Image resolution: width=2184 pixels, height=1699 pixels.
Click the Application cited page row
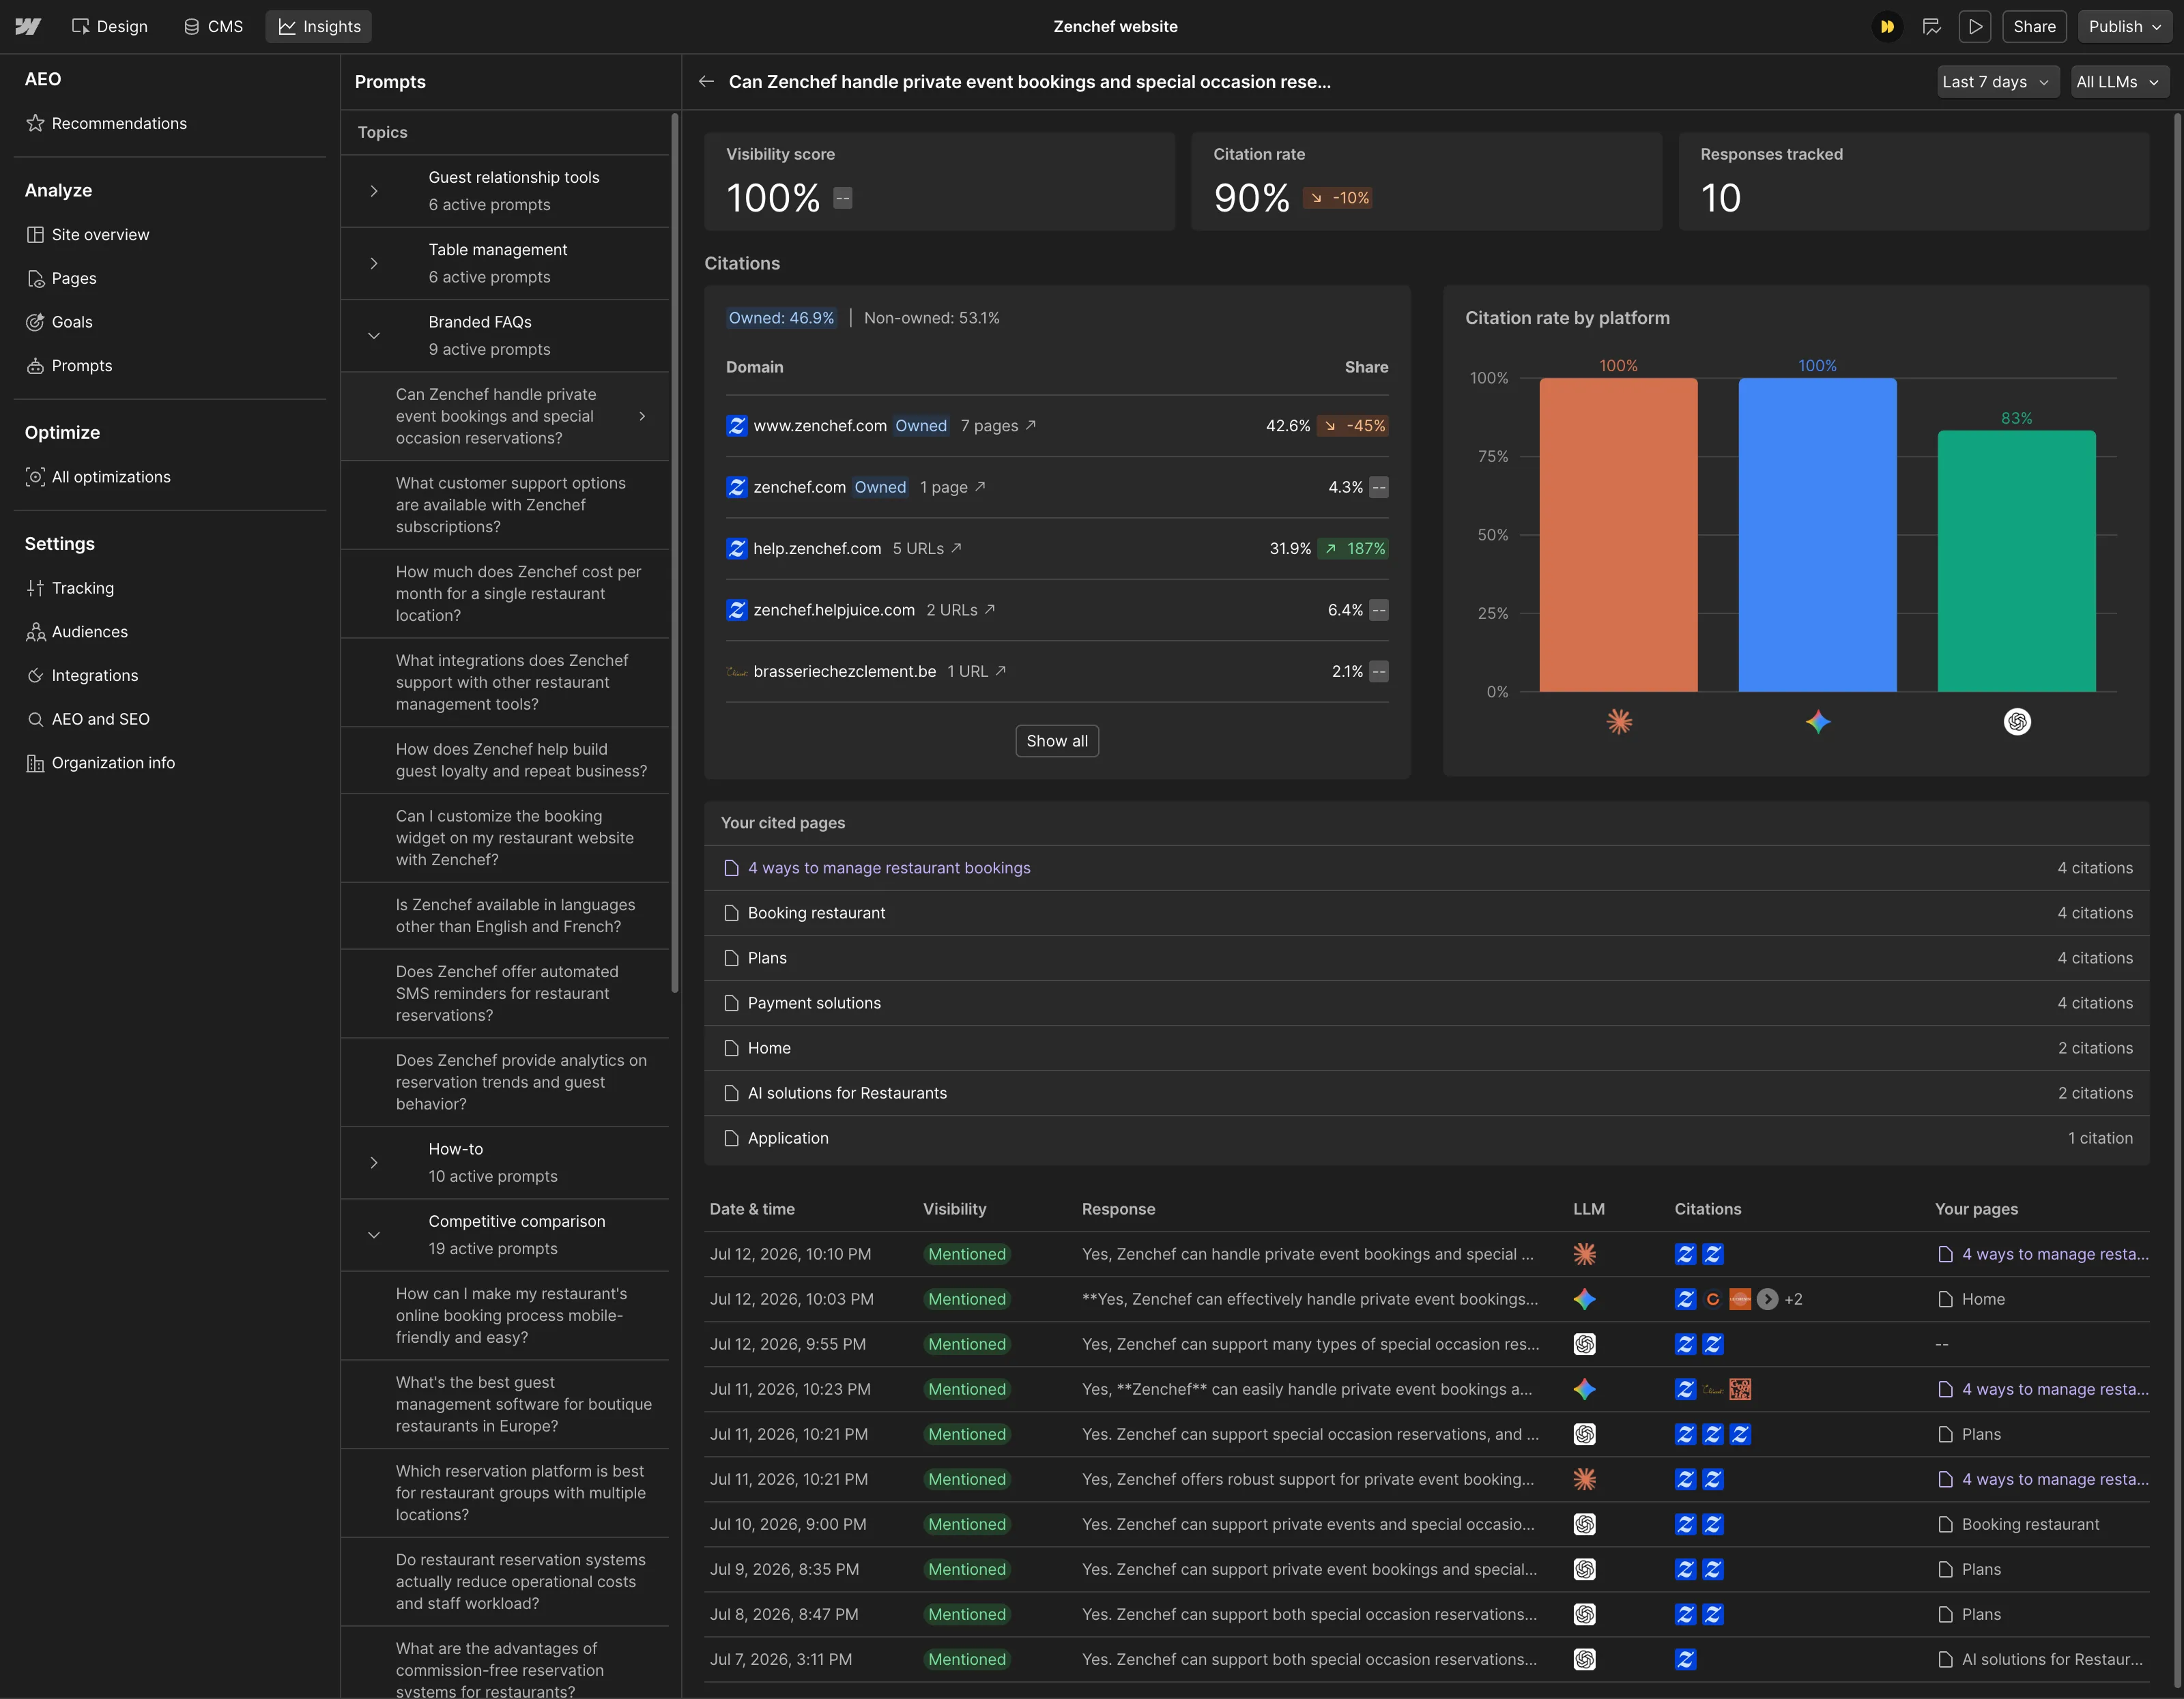click(x=1427, y=1138)
